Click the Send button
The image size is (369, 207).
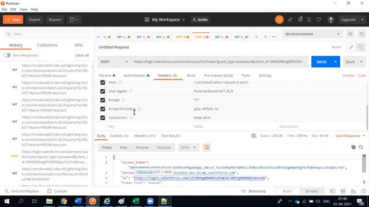tap(321, 62)
